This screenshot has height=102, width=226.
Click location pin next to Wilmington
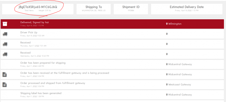[167, 24]
